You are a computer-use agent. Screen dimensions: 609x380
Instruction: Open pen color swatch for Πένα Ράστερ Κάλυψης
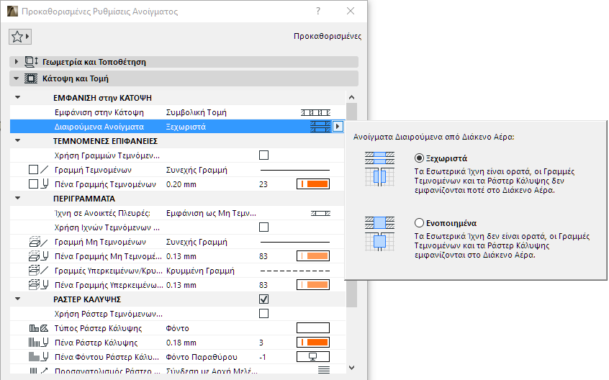(x=313, y=343)
